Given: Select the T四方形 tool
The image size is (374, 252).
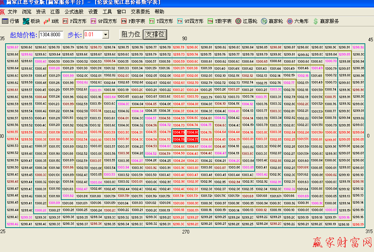Looking at the screenshot, I should [161, 21].
